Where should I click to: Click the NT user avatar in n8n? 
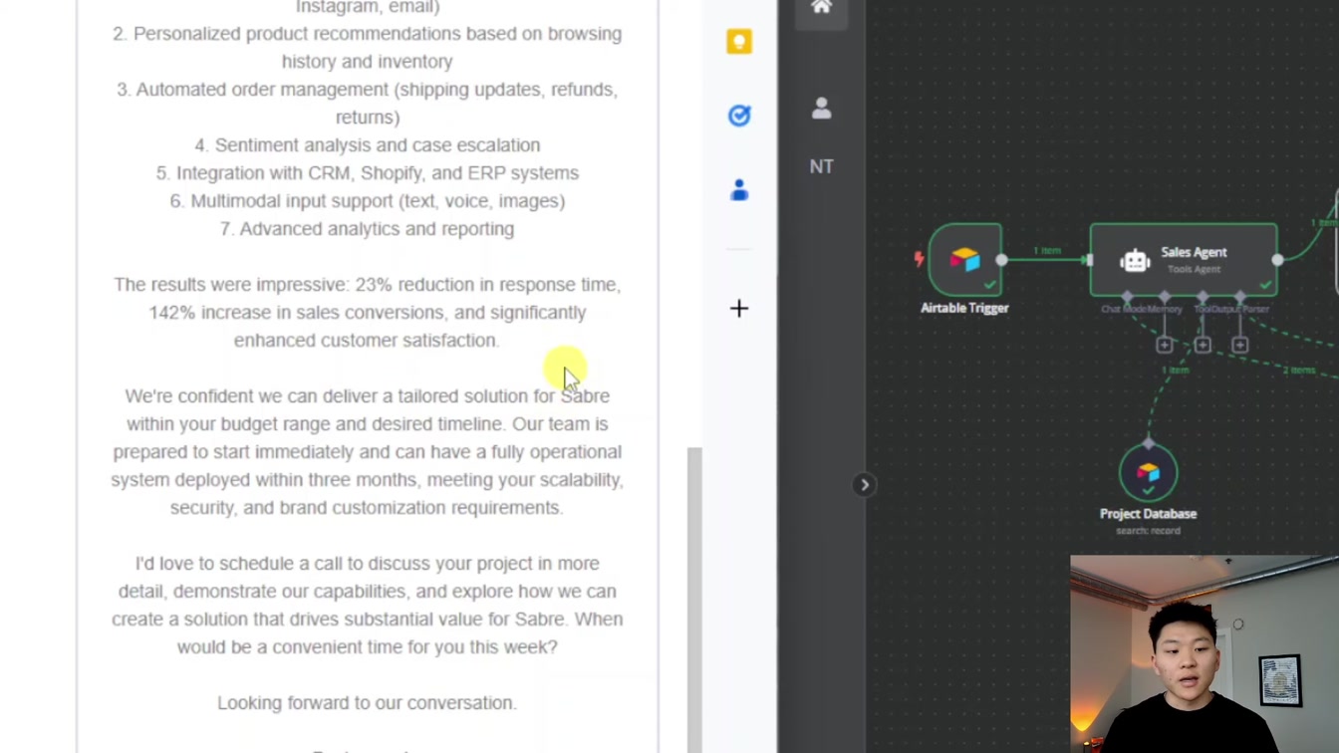click(x=821, y=167)
